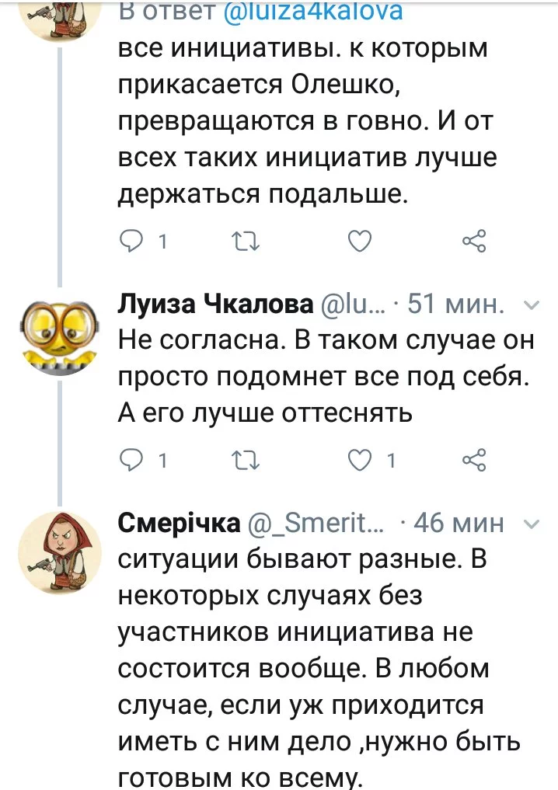Viewport: 558px width, 790px height.
Task: Open tweet options for Смерічка's tweet
Action: (532, 524)
